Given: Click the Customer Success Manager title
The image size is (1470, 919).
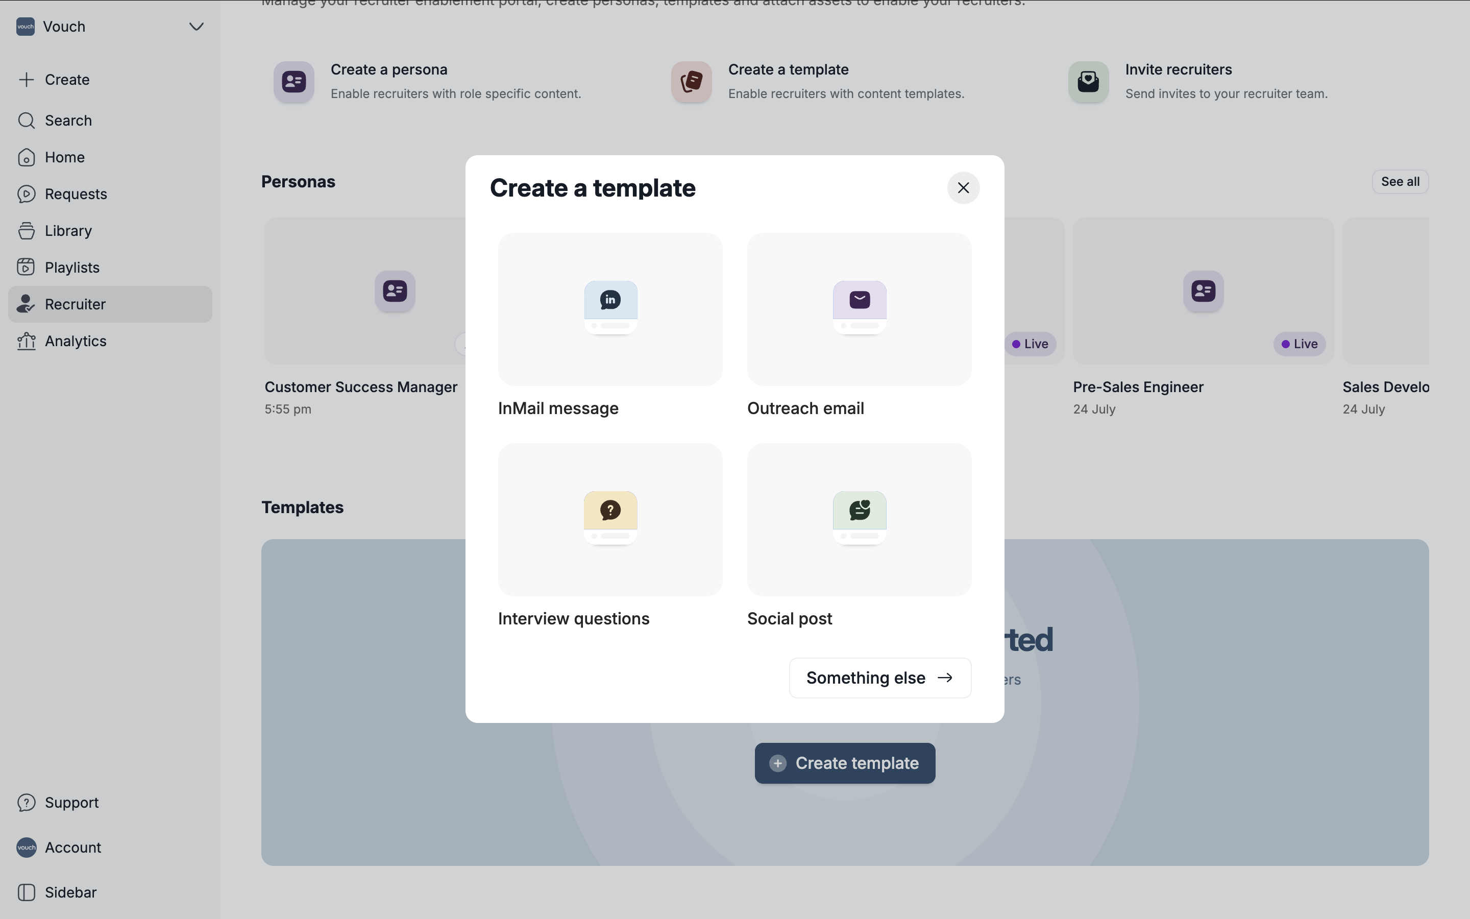Looking at the screenshot, I should tap(361, 387).
